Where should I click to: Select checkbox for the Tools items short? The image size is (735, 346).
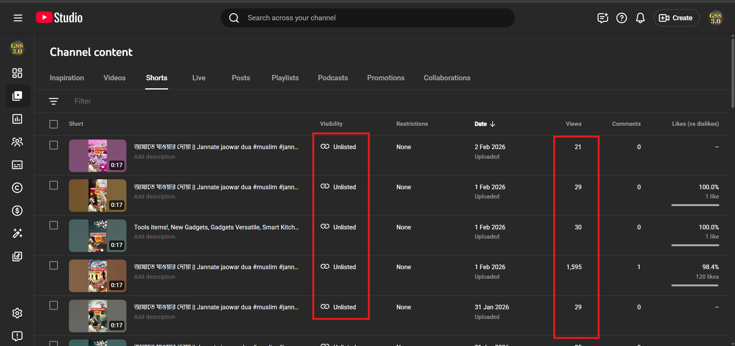pos(54,225)
